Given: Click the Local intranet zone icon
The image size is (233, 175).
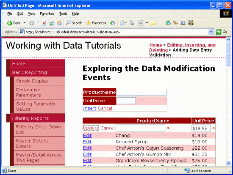Looking at the screenshot, I should [187, 170].
